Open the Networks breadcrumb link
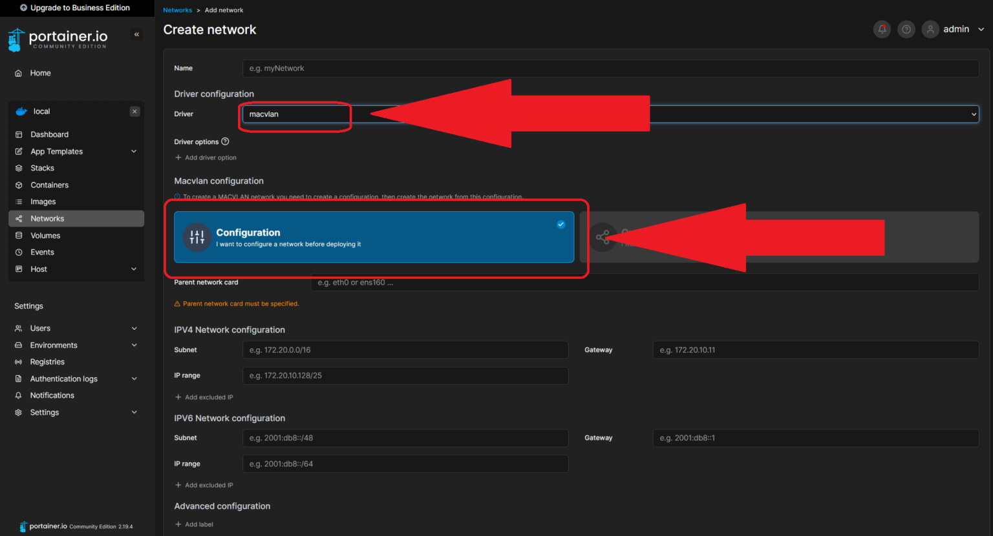This screenshot has height=536, width=993. point(177,10)
